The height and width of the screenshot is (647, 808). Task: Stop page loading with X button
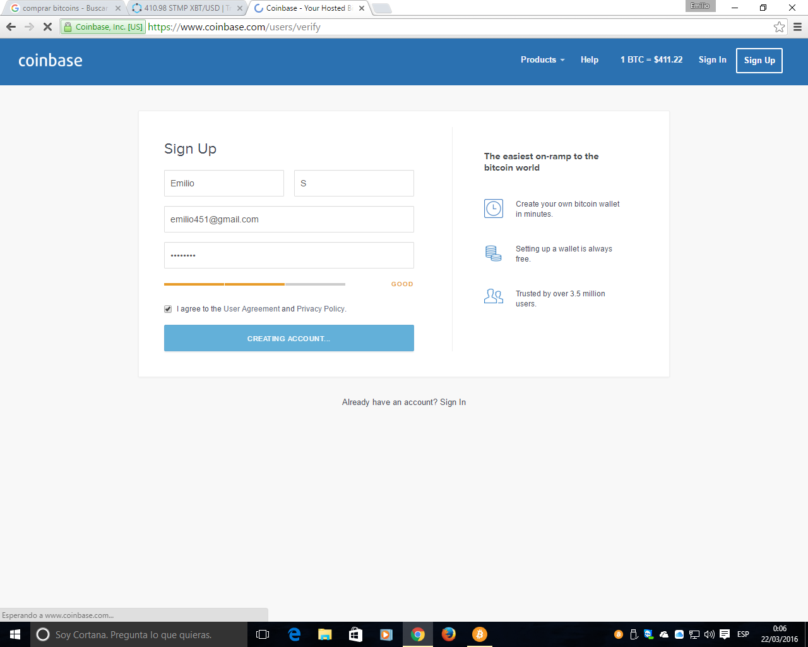tap(47, 27)
